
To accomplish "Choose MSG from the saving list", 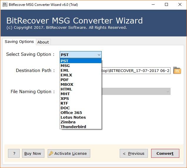I will pyautogui.click(x=81, y=66).
